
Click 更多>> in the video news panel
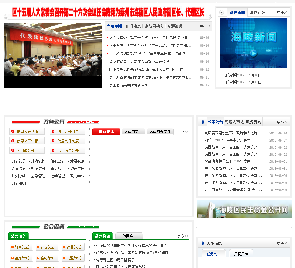(282, 12)
